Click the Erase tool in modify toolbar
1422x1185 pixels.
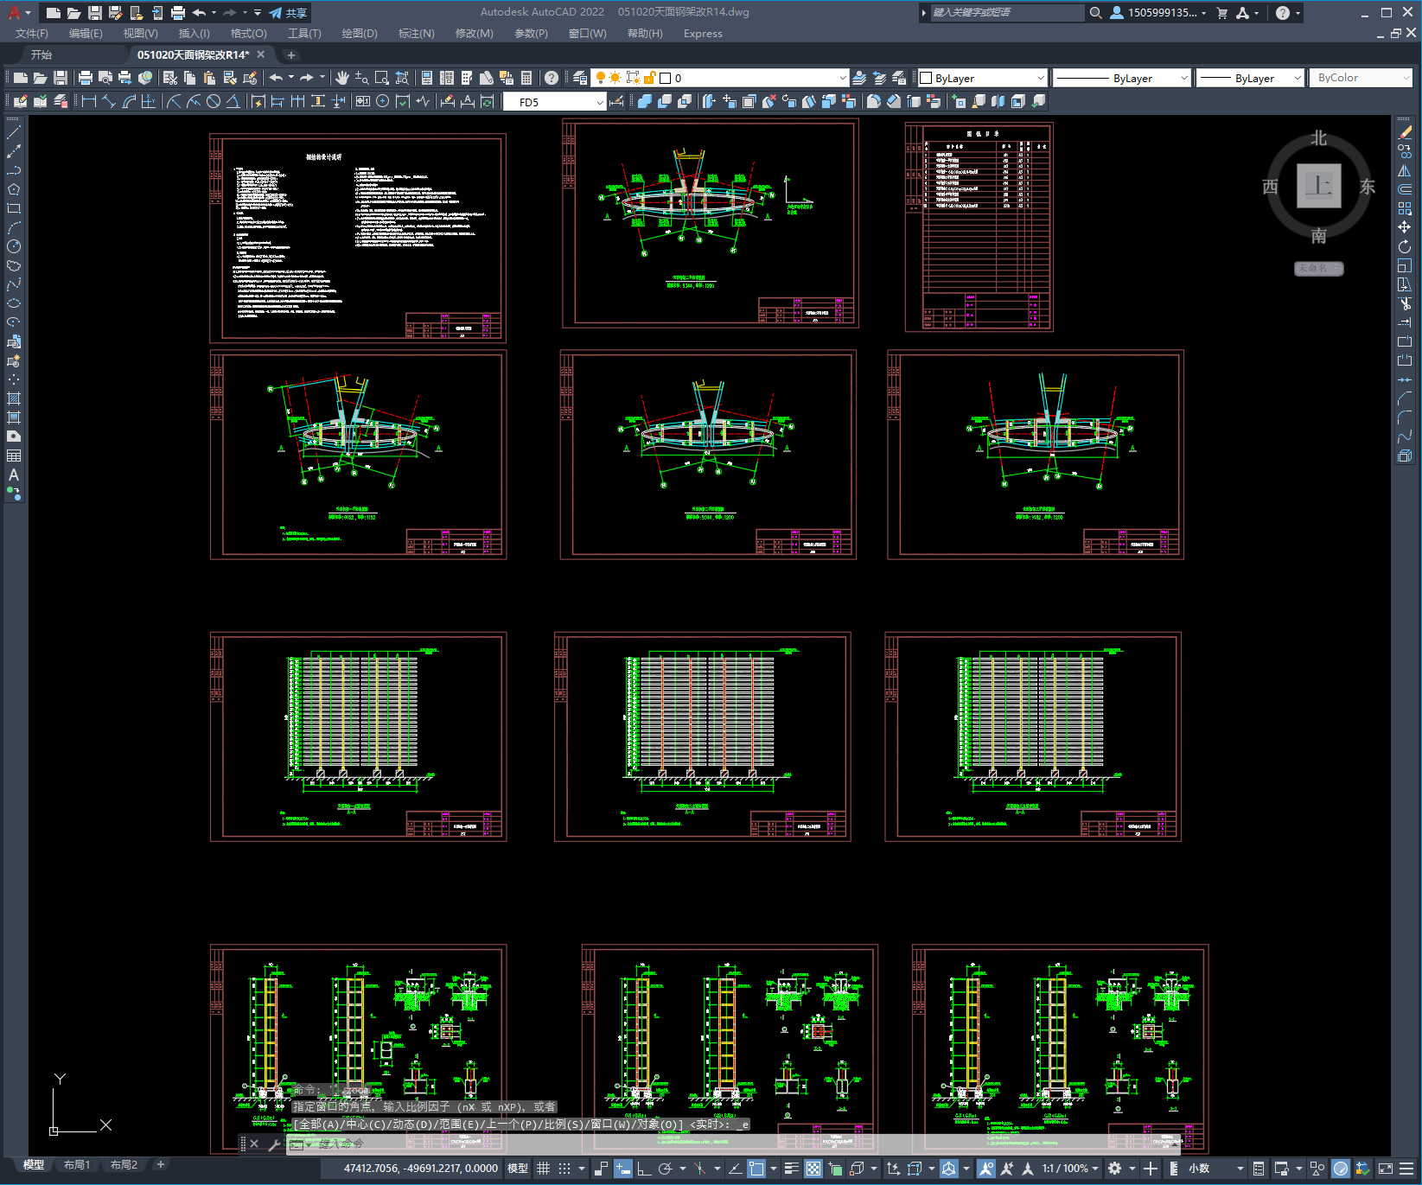pyautogui.click(x=1405, y=132)
